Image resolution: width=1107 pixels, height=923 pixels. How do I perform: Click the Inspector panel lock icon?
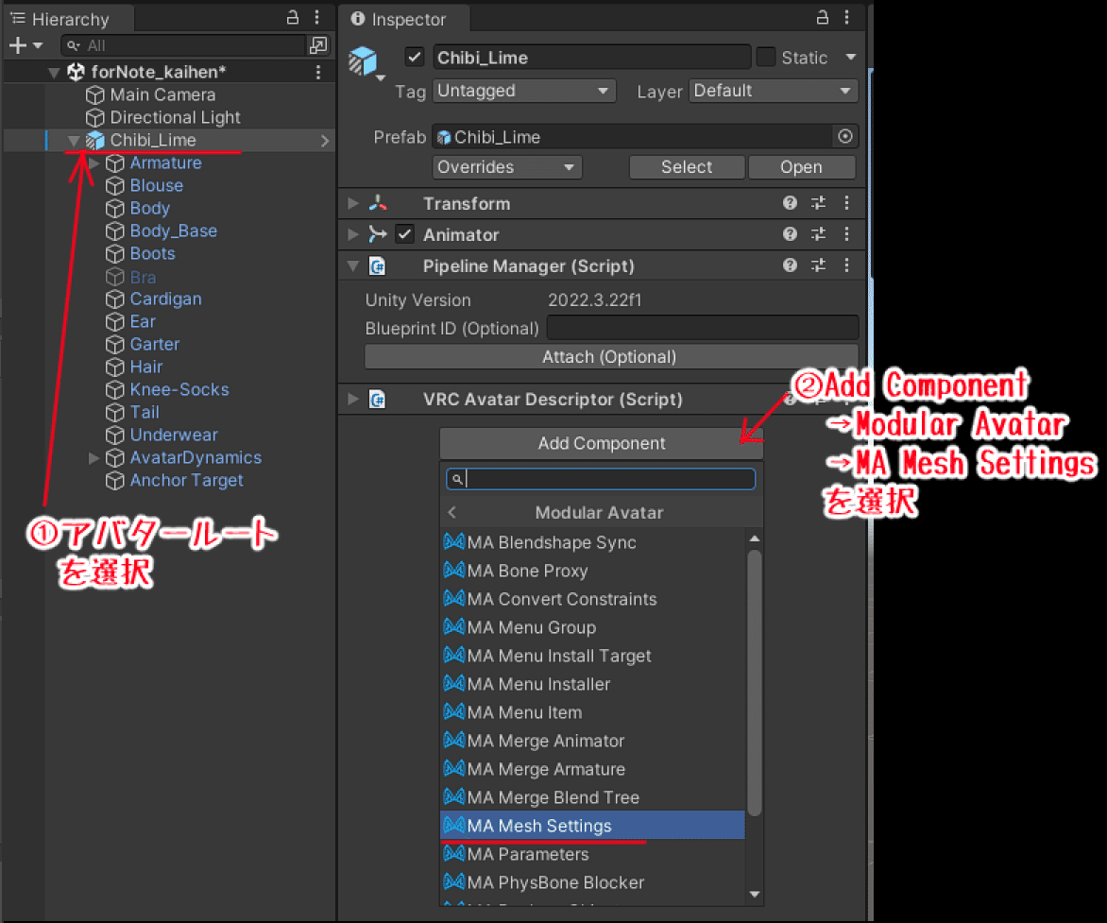(x=822, y=18)
